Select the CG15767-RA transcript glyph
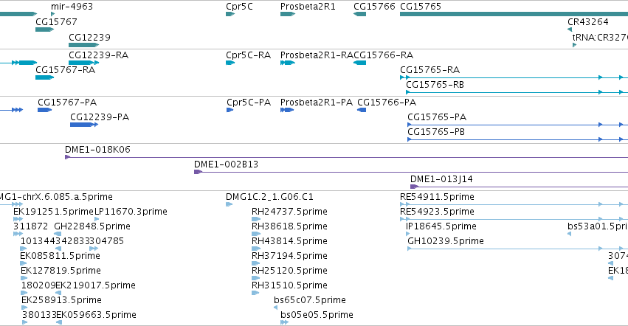 tap(44, 77)
